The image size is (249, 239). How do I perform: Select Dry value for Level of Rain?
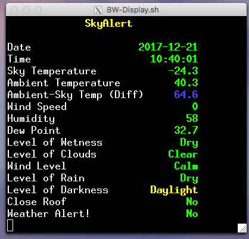coord(189,178)
